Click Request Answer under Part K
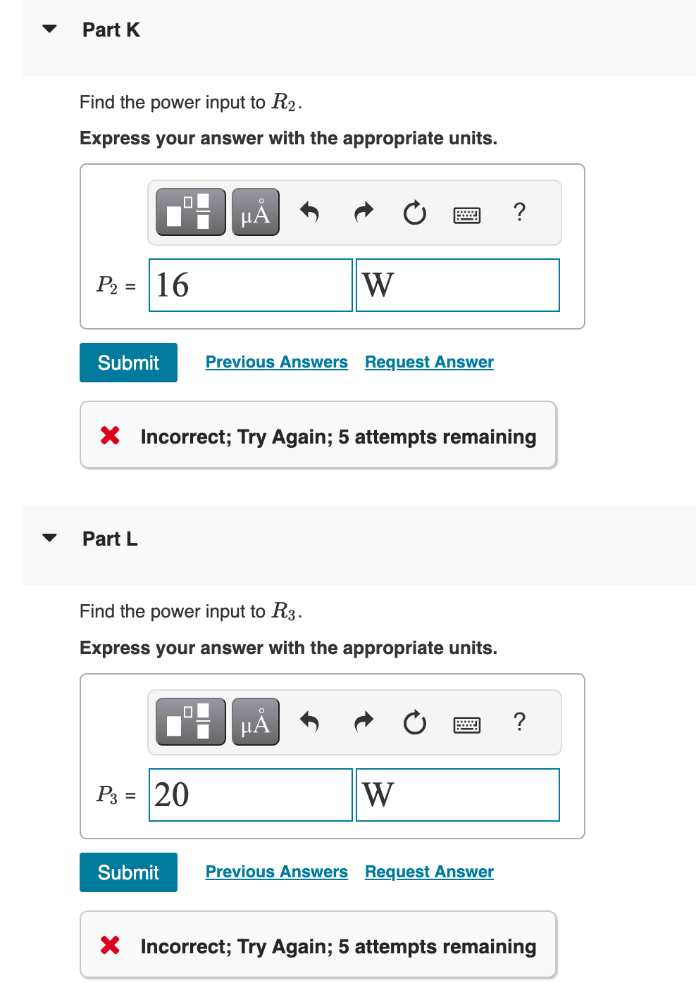 tap(428, 361)
